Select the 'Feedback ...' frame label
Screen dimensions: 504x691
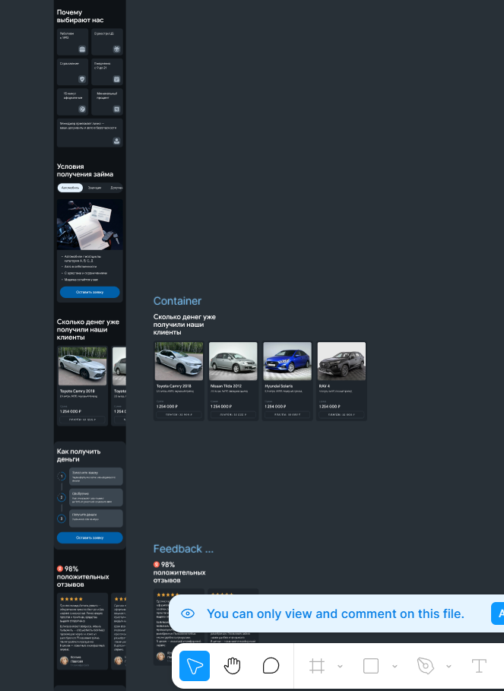(x=183, y=549)
